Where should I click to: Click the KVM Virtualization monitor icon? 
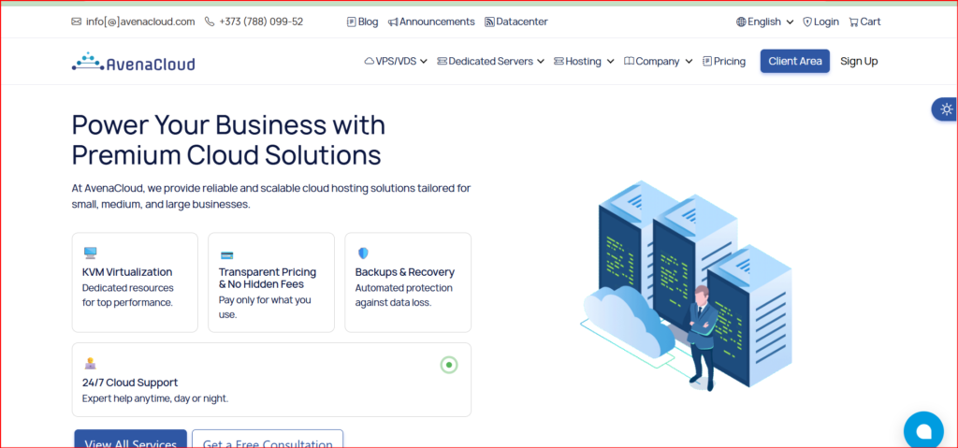coord(91,253)
